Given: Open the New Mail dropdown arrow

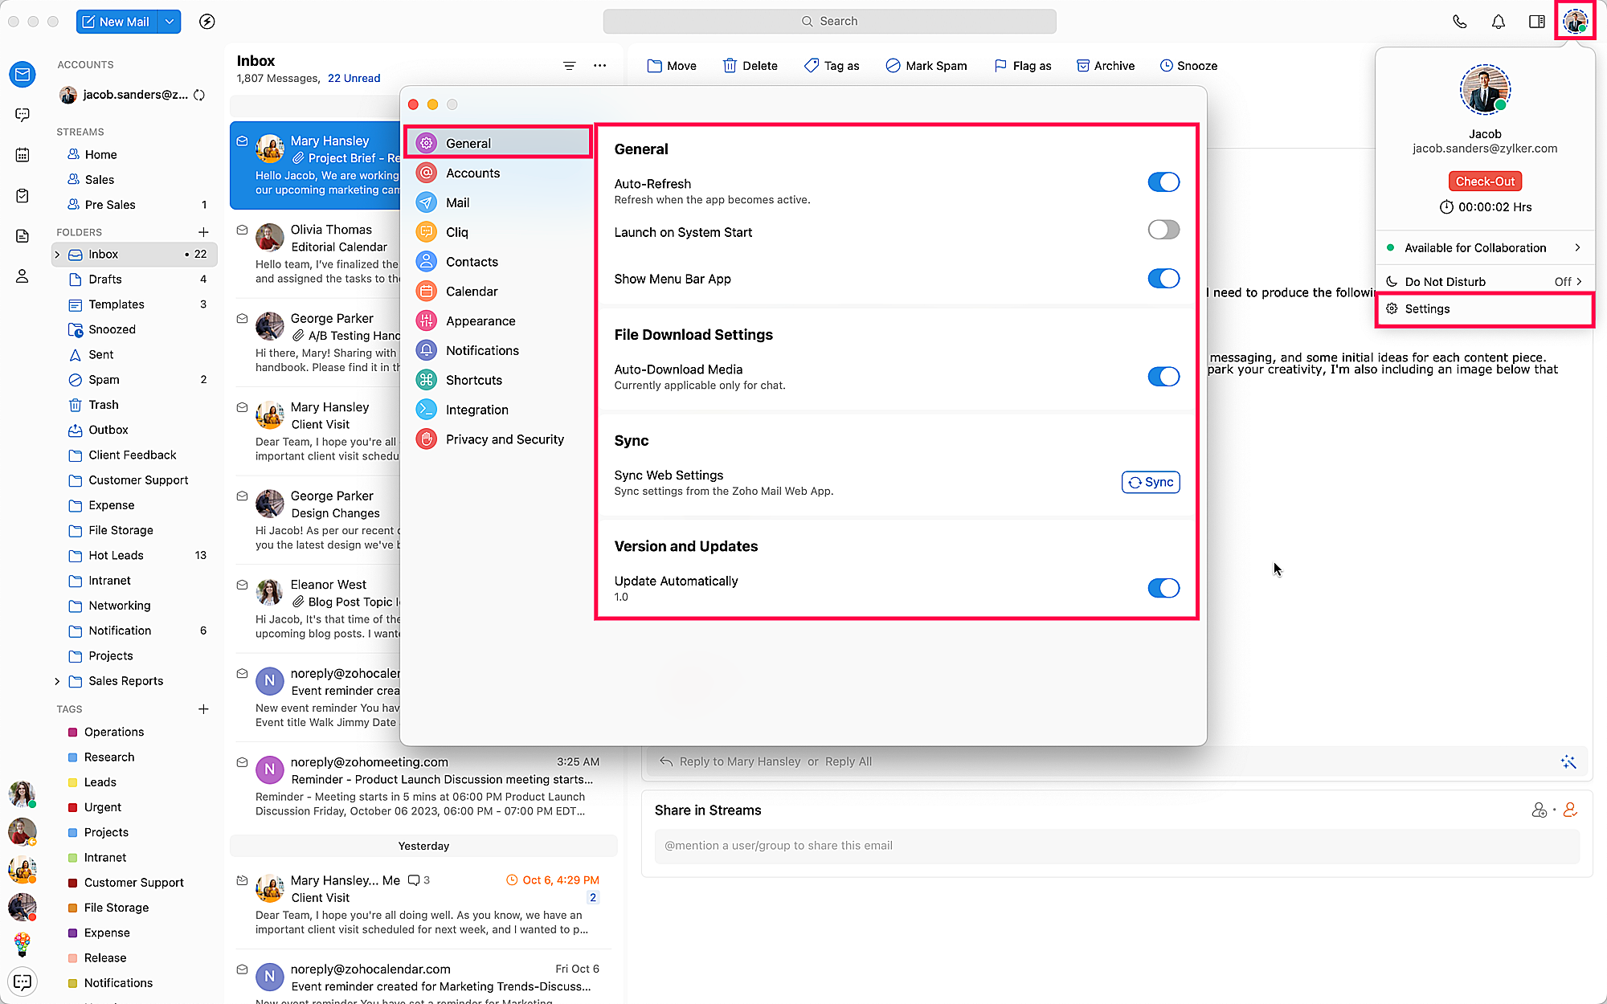Looking at the screenshot, I should 170,22.
